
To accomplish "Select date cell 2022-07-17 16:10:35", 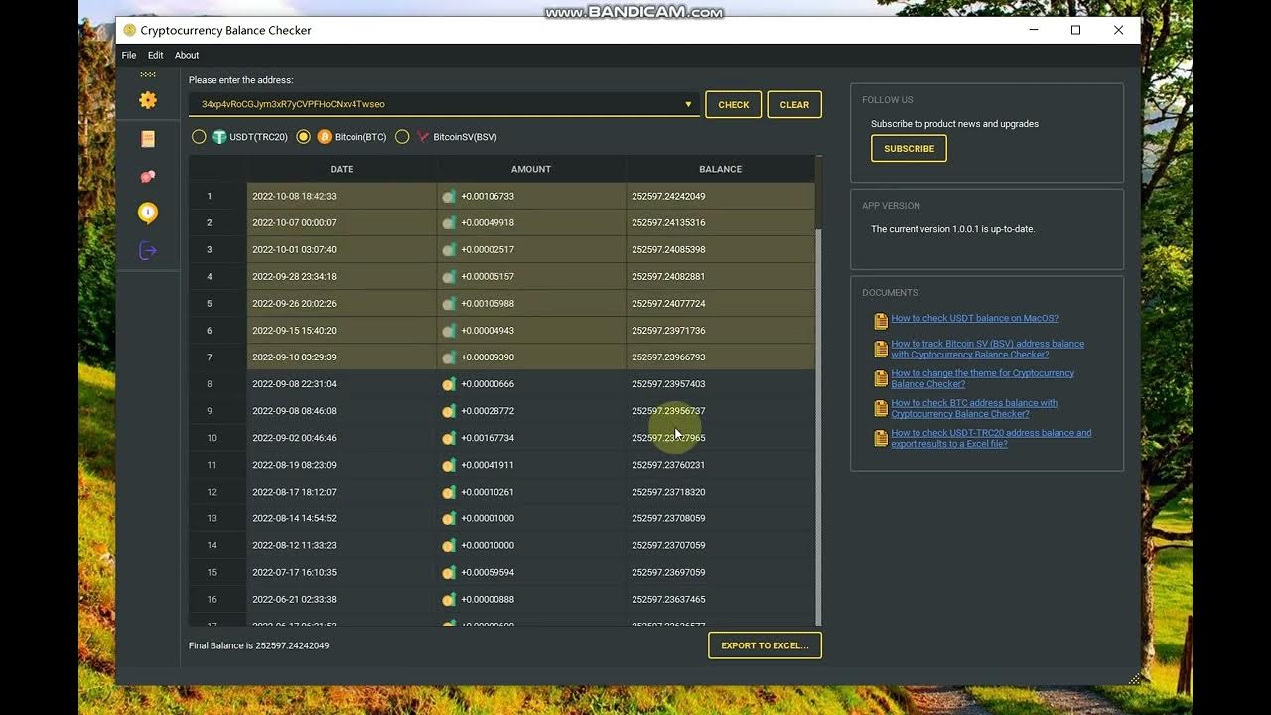I will tap(342, 572).
